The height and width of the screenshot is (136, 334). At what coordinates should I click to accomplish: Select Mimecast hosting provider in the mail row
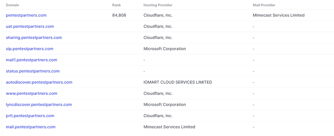169,127
